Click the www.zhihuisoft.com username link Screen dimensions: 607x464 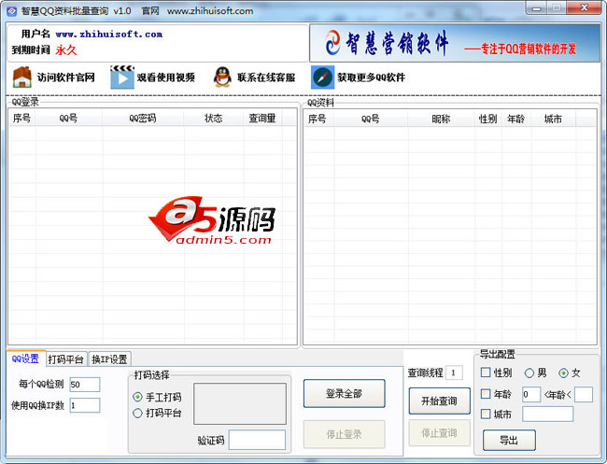click(108, 34)
